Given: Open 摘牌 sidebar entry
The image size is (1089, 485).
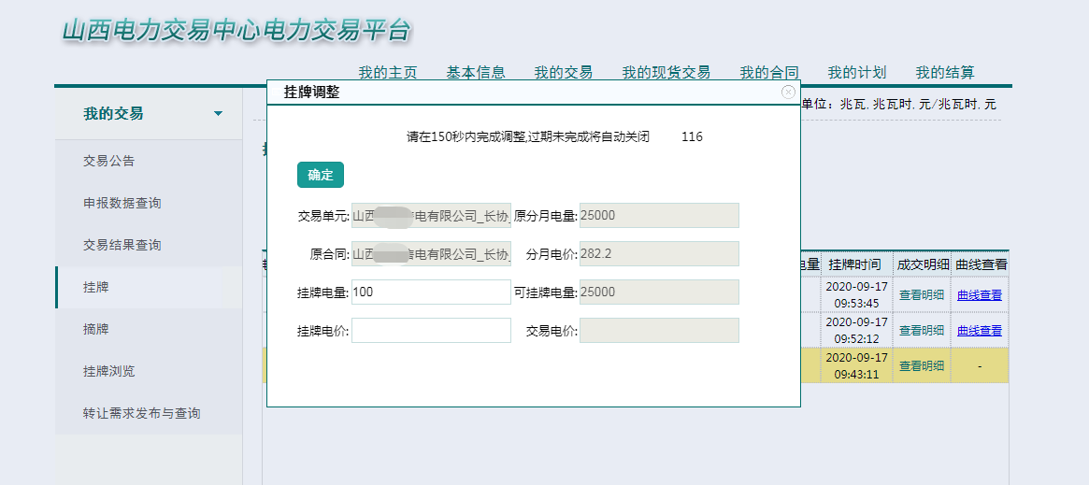Looking at the screenshot, I should click(96, 329).
